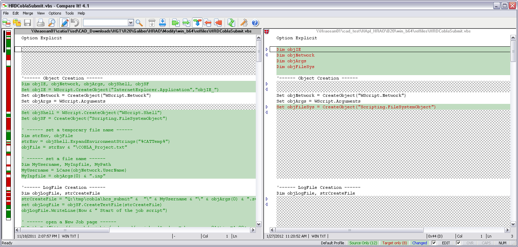518x247 pixels.
Task: Undo last change with the curved arrow
Action: point(75,23)
